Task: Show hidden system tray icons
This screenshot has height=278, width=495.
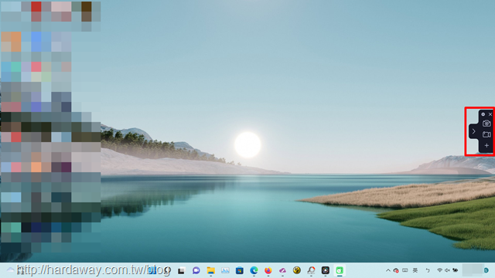Action: 388,270
